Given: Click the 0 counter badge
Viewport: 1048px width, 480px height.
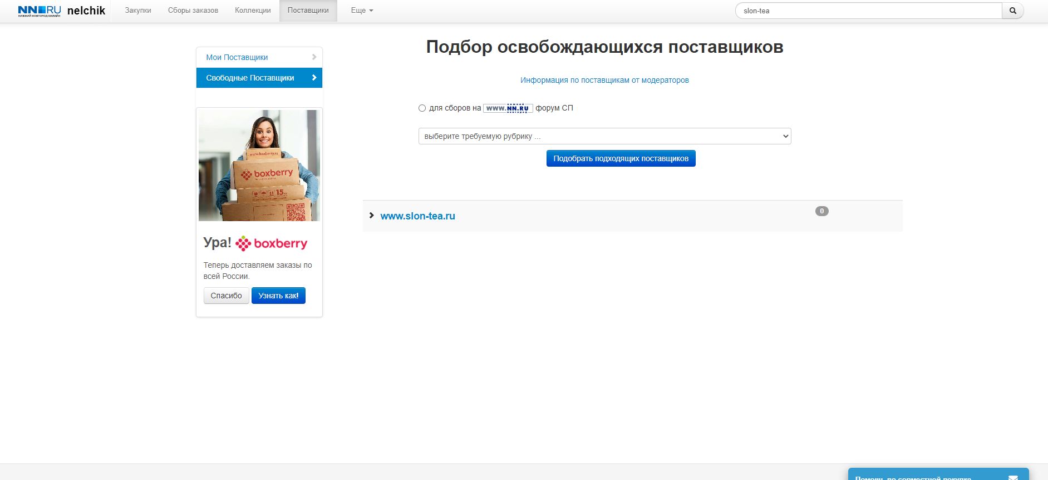Looking at the screenshot, I should tap(821, 211).
